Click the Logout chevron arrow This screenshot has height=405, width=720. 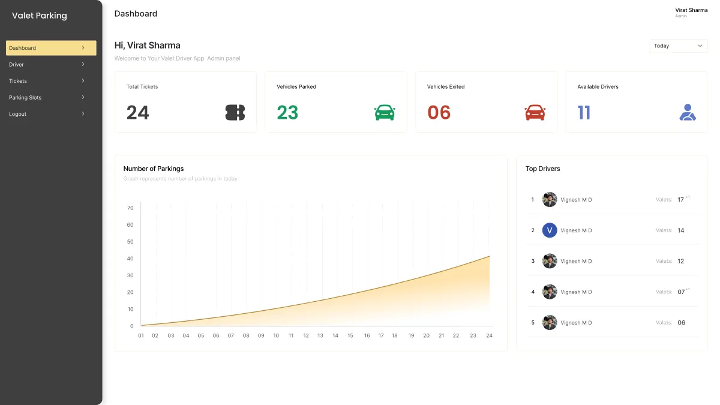coord(83,113)
